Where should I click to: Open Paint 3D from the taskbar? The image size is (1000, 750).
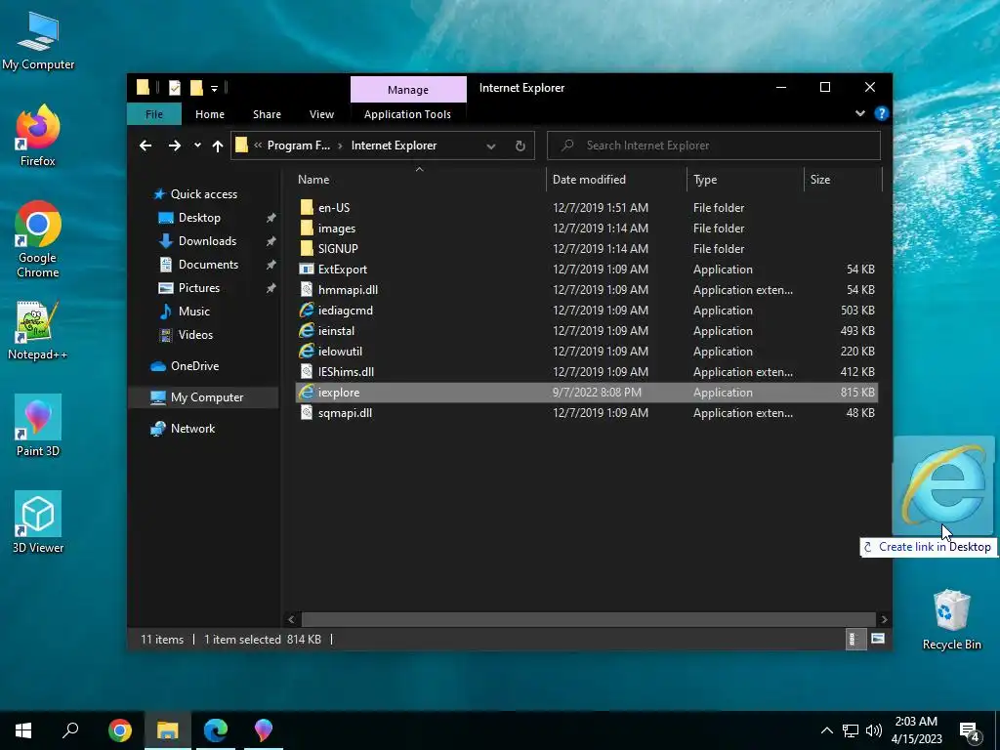point(264,730)
